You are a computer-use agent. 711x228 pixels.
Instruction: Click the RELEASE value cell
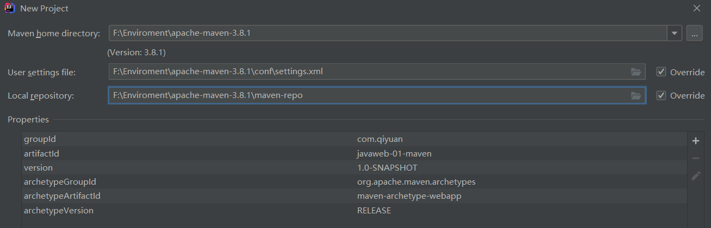pos(521,211)
